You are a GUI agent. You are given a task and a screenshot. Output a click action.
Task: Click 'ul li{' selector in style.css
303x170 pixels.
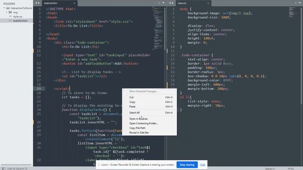[x=186, y=97]
